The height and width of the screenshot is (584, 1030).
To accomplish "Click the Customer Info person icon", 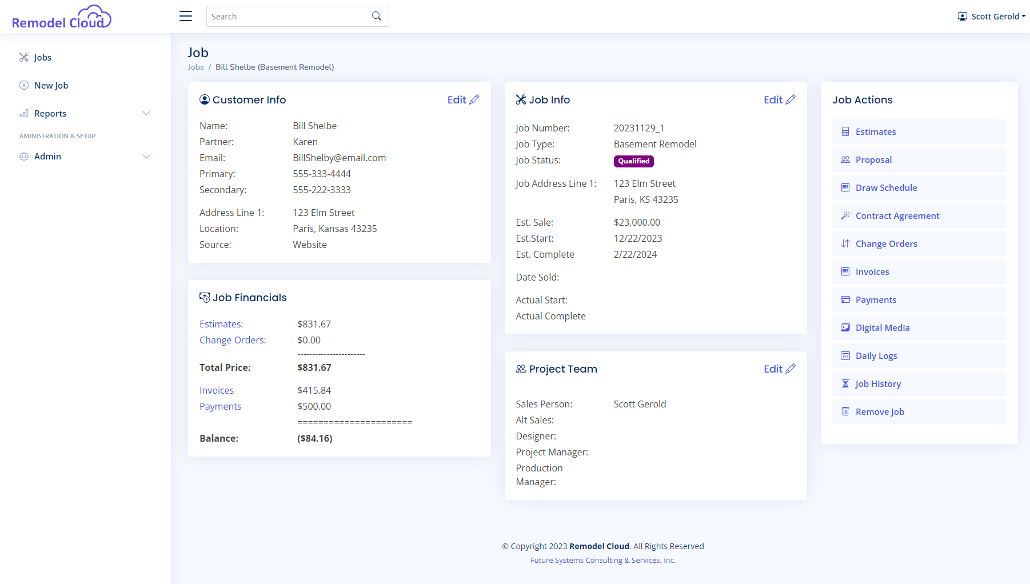I will pyautogui.click(x=205, y=99).
